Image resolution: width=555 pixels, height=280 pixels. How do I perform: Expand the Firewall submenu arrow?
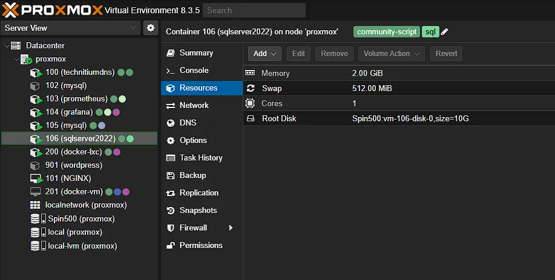tap(231, 227)
